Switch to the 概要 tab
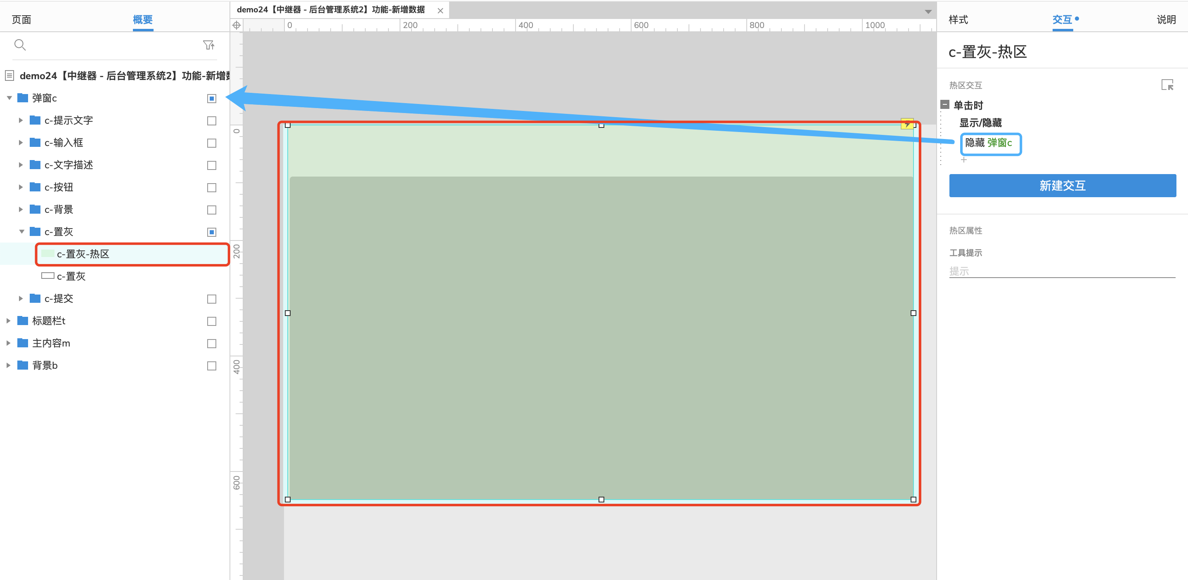This screenshot has height=580, width=1188. [142, 19]
